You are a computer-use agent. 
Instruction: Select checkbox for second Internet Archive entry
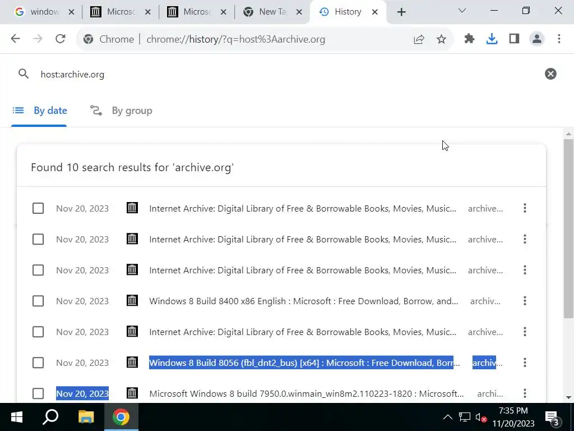38,239
